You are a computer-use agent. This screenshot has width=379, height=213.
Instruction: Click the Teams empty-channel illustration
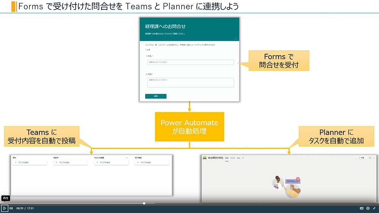(x=287, y=187)
